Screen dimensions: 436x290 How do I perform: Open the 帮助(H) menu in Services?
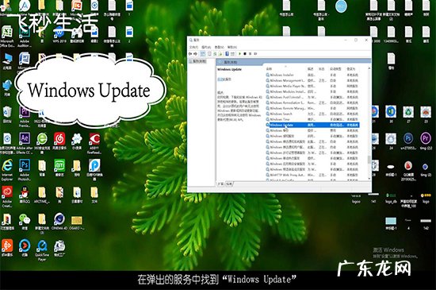click(x=232, y=47)
